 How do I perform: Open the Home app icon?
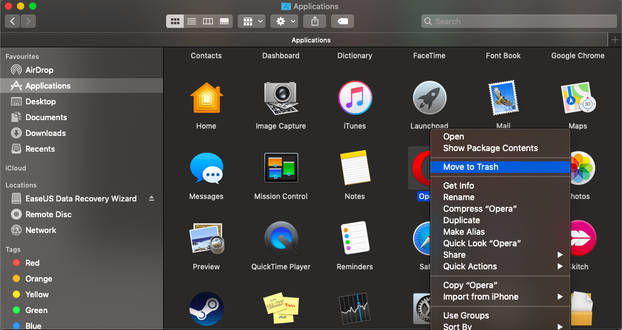pos(206,98)
